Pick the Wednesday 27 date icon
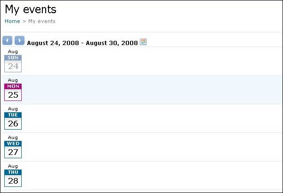 click(13, 149)
